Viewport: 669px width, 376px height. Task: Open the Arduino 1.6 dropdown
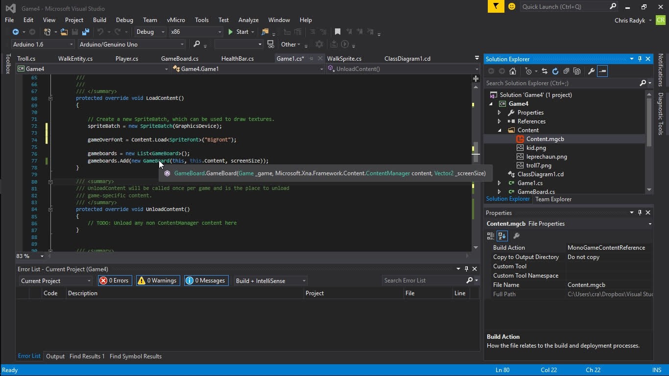[x=43, y=44]
